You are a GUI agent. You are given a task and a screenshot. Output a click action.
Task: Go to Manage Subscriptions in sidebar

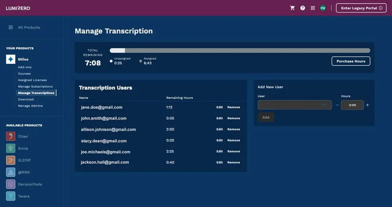[x=35, y=87]
